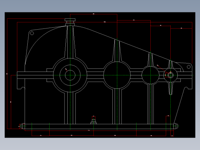Screen dimensions: 200x150
Task: Select the vent cap on top of housing
Action: tap(70, 22)
